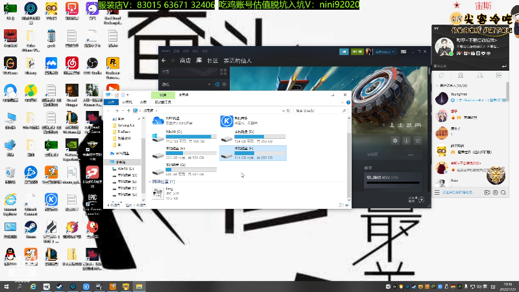Open the NVIDIA GeForce Experience desktop icon
Viewport: 519px width, 292px height.
tap(72, 150)
